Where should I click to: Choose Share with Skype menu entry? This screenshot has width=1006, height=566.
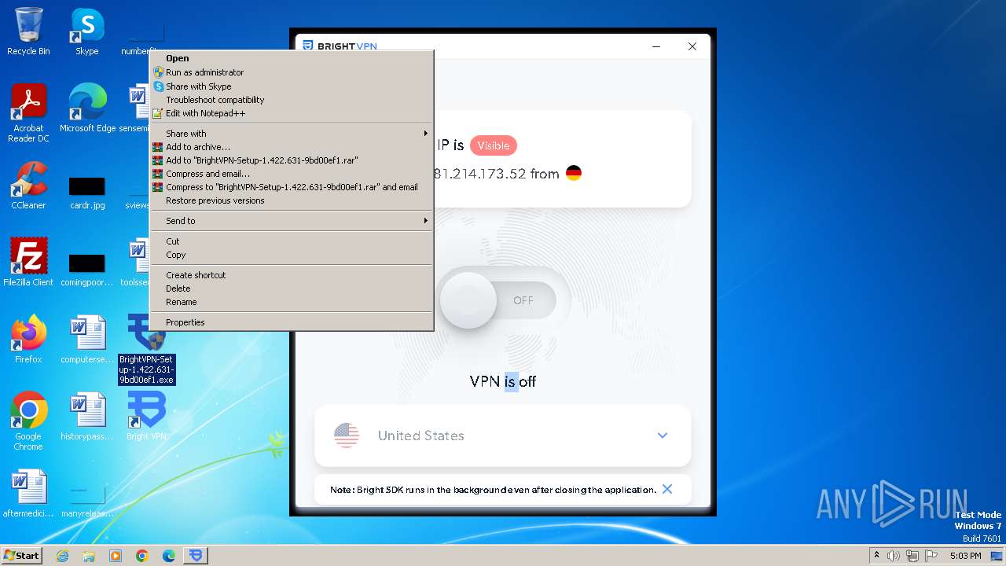tap(292, 86)
